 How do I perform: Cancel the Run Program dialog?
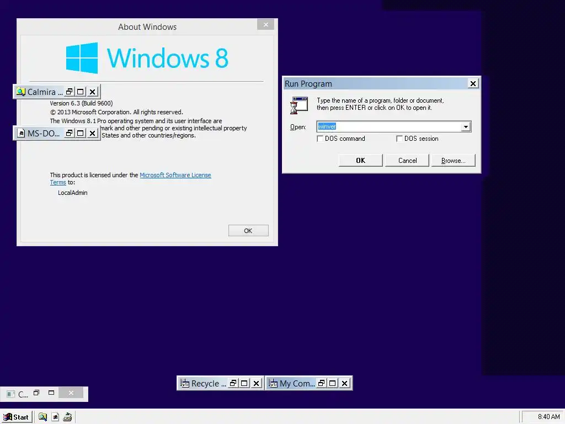click(407, 161)
